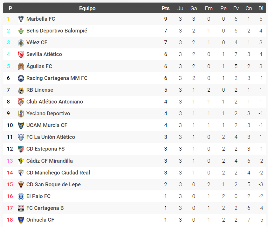Open CD Manchego Ciudad Real team page
Viewport: 268px width, 227px height.
click(58, 173)
